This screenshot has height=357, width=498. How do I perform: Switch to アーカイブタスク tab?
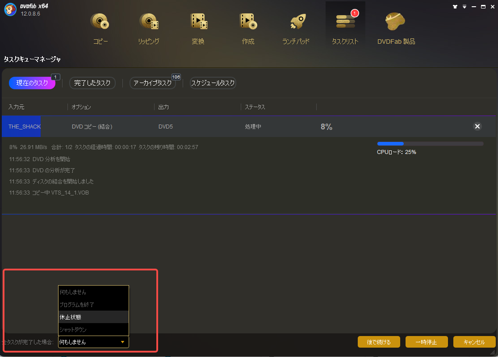click(x=153, y=83)
